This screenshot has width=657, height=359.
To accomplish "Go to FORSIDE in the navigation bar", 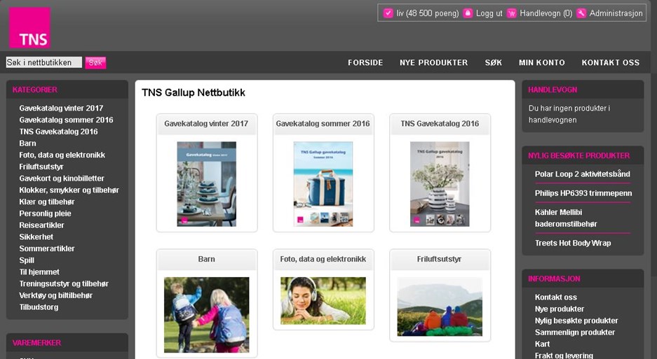I will coord(365,63).
